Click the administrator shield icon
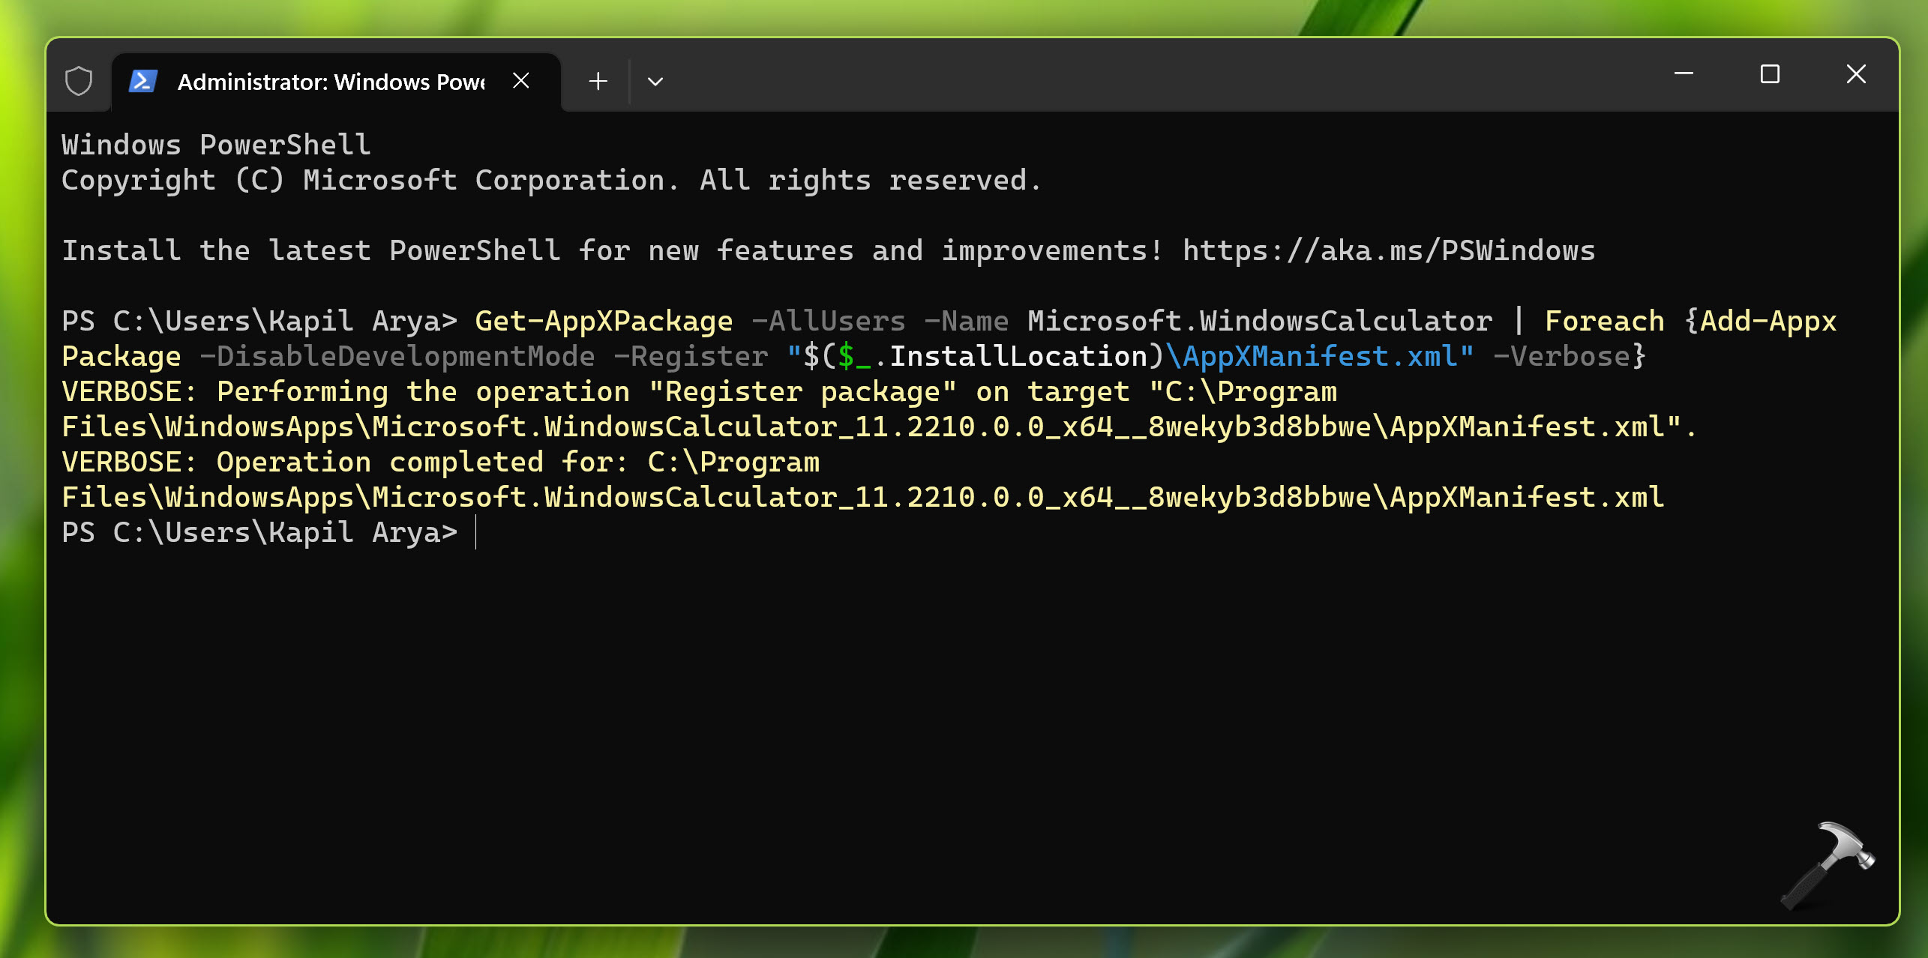Viewport: 1928px width, 958px height. click(78, 81)
